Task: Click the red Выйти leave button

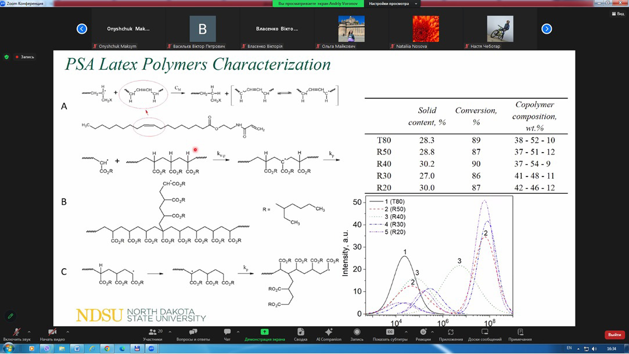Action: click(614, 335)
